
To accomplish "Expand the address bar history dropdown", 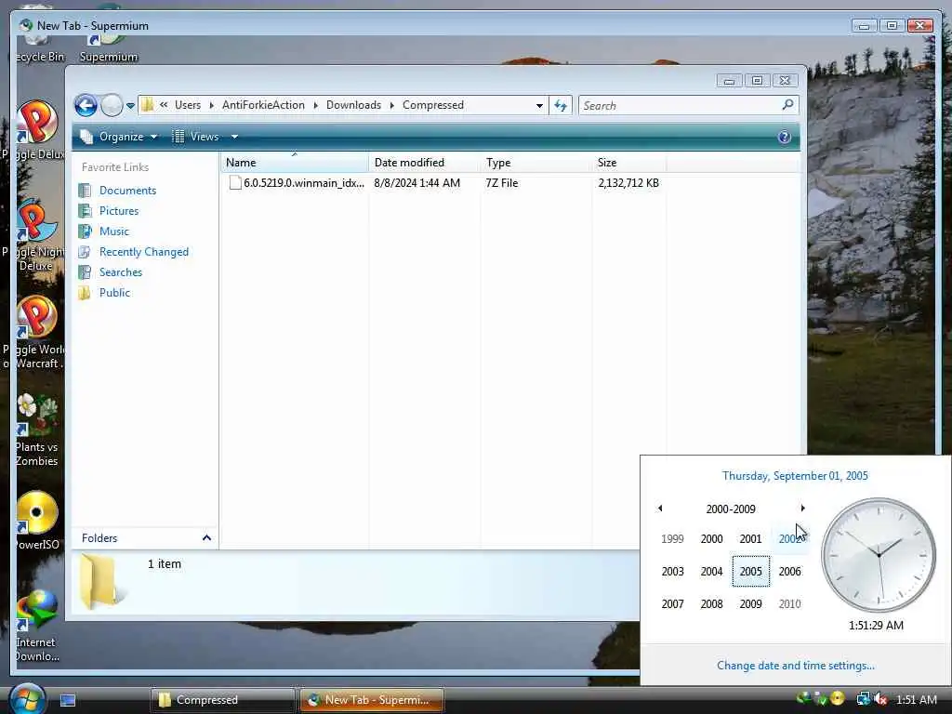I will click(x=539, y=106).
